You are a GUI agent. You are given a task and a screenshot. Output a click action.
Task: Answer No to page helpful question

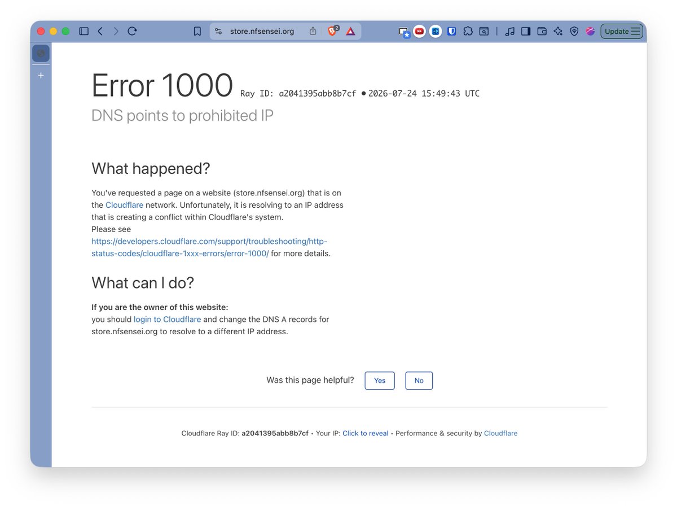(x=419, y=381)
